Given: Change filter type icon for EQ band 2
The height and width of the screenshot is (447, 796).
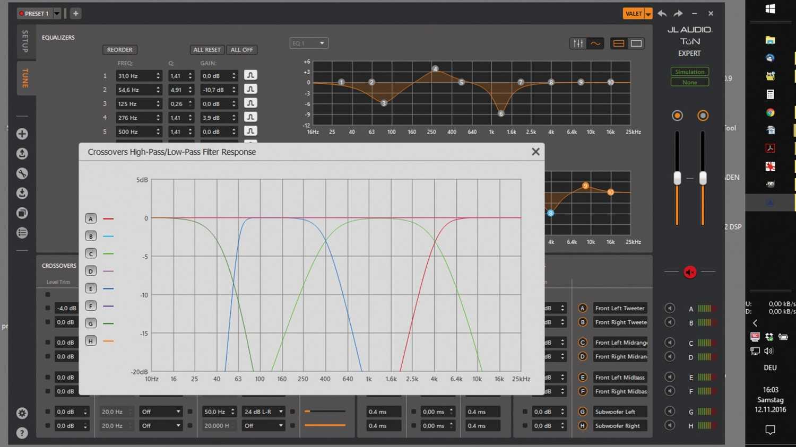Looking at the screenshot, I should coord(250,89).
